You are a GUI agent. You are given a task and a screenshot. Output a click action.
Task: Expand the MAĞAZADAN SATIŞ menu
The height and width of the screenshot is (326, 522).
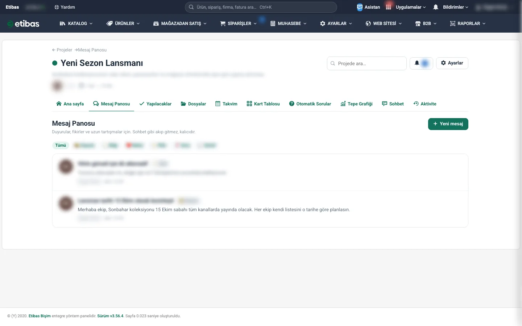[x=180, y=24]
